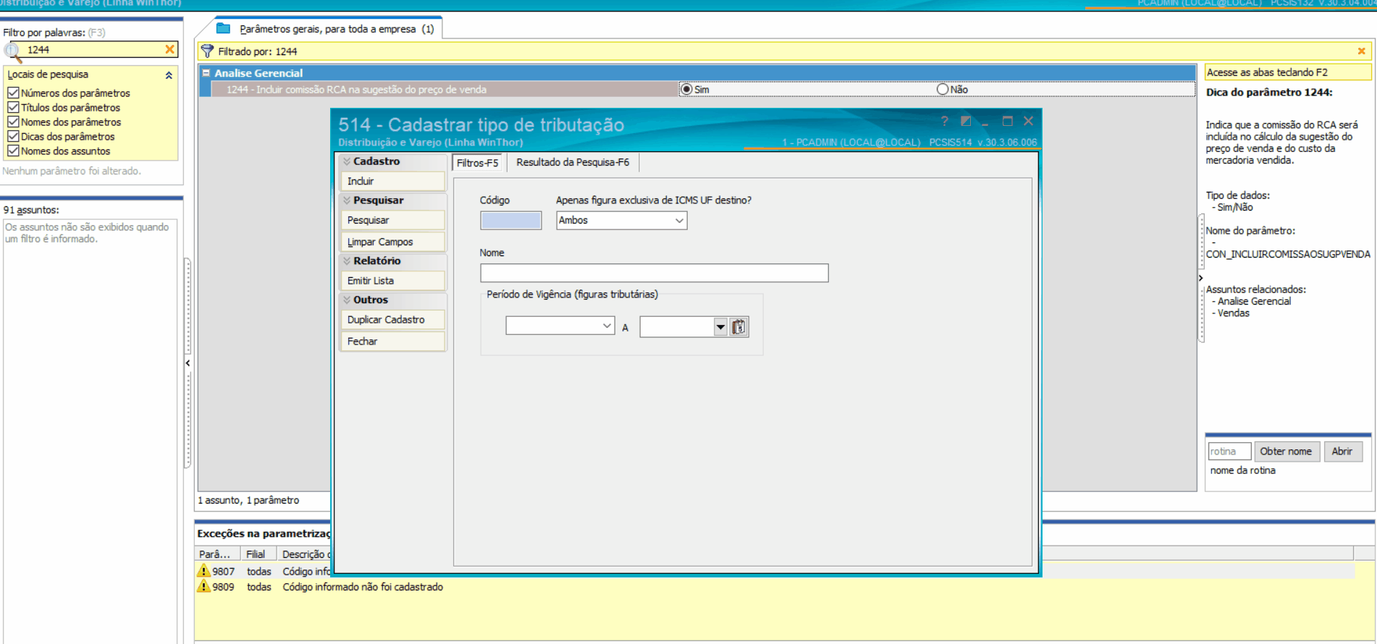Click the Fechar button

393,341
